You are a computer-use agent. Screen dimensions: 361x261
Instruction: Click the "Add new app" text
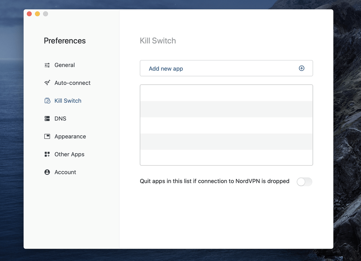(166, 69)
